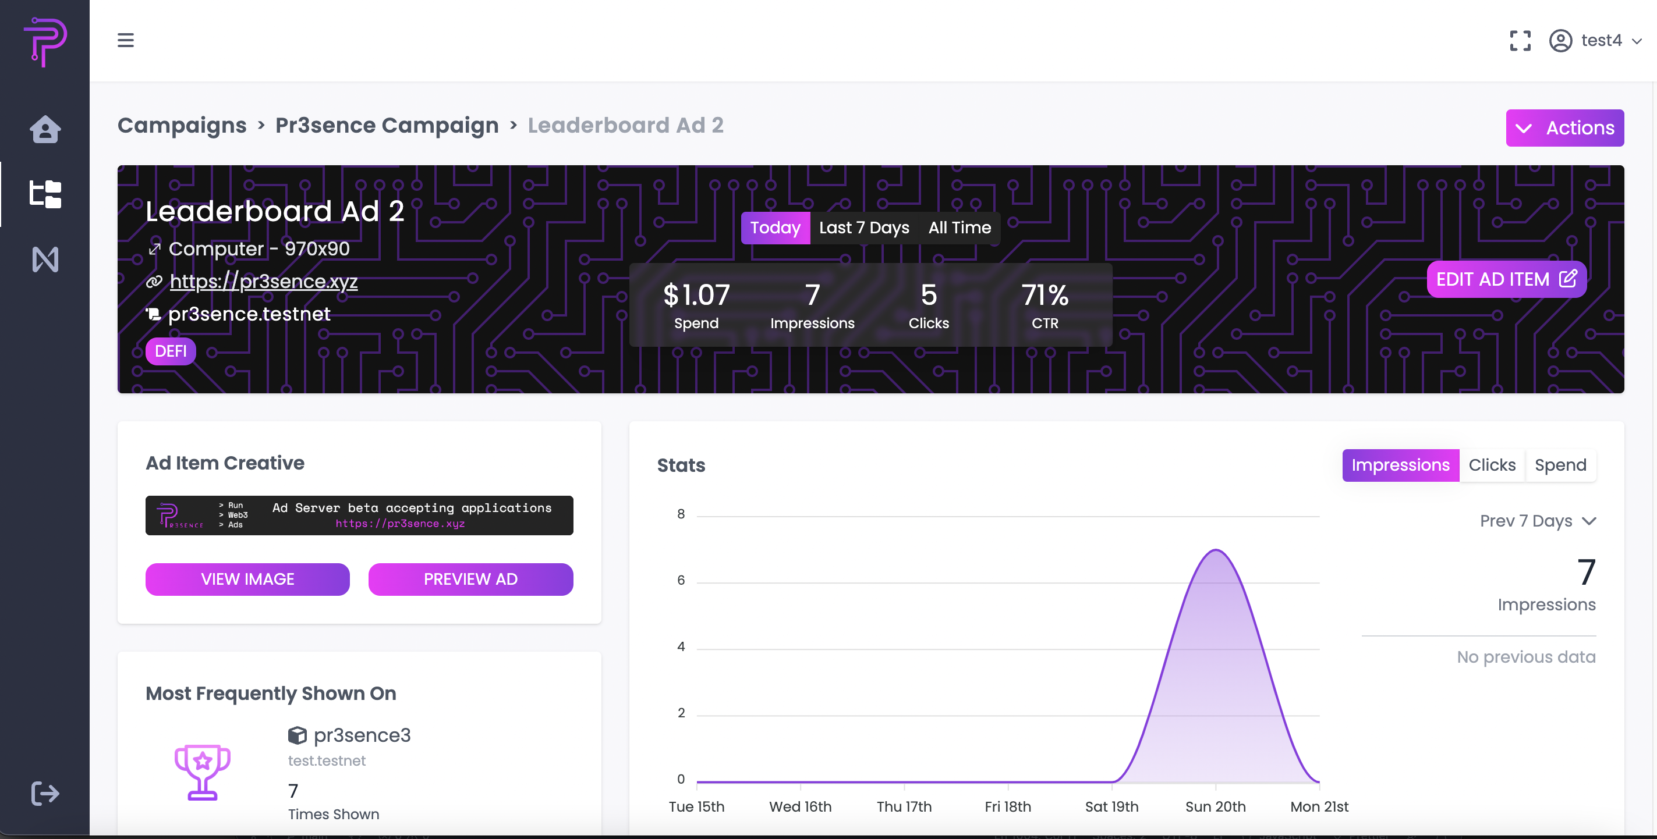Open the Home dashboard icon in sidebar
Viewport: 1657px width, 839px height.
[x=45, y=129]
